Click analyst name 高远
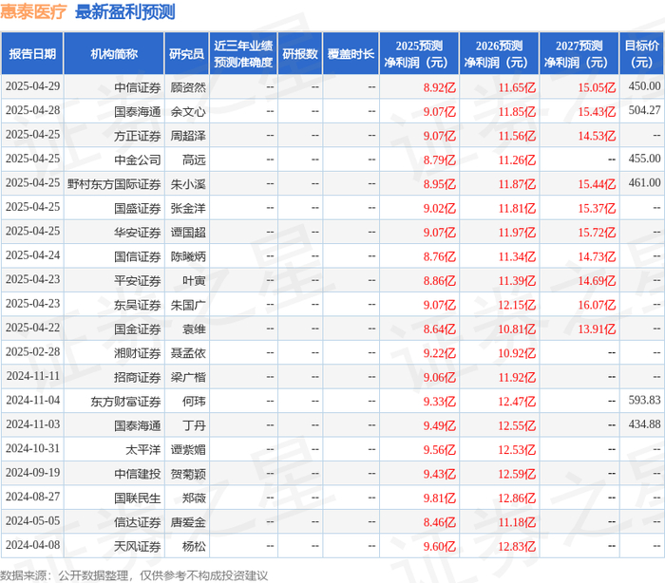Screen dimensions: 665x583 point(194,160)
